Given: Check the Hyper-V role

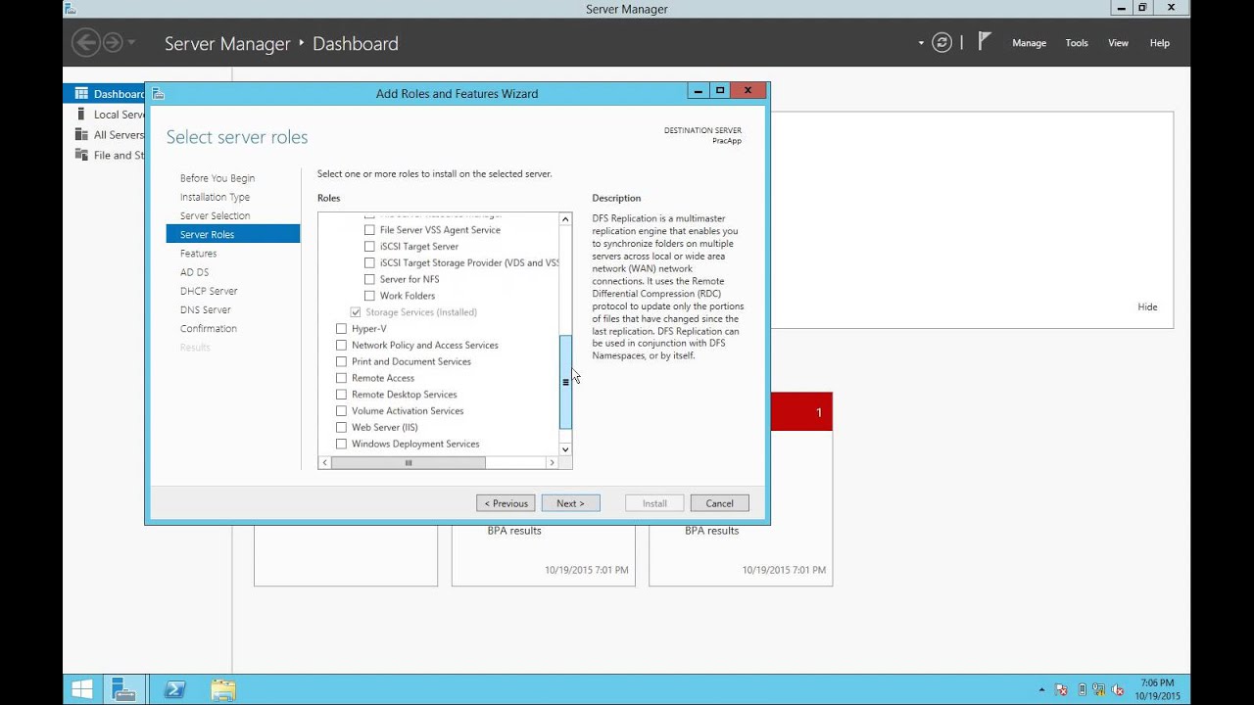Looking at the screenshot, I should point(341,329).
